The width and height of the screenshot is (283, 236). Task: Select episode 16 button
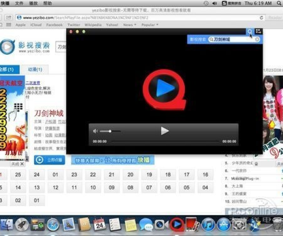click(206, 175)
